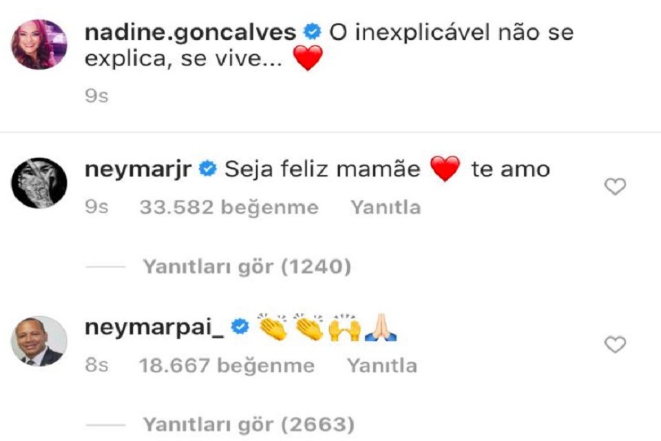Click the verified badge beside neymarjr
This screenshot has height=441, width=661.
pyautogui.click(x=207, y=170)
